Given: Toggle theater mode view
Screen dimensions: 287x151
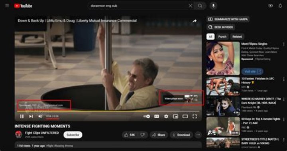Looking at the screenshot, I should tap(185, 116).
